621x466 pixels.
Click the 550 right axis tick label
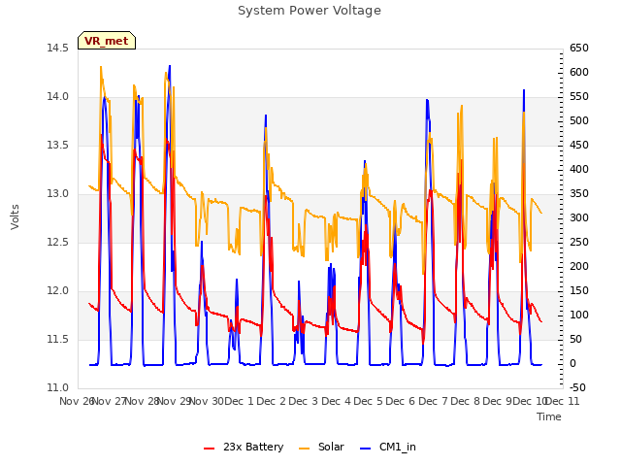tap(579, 97)
